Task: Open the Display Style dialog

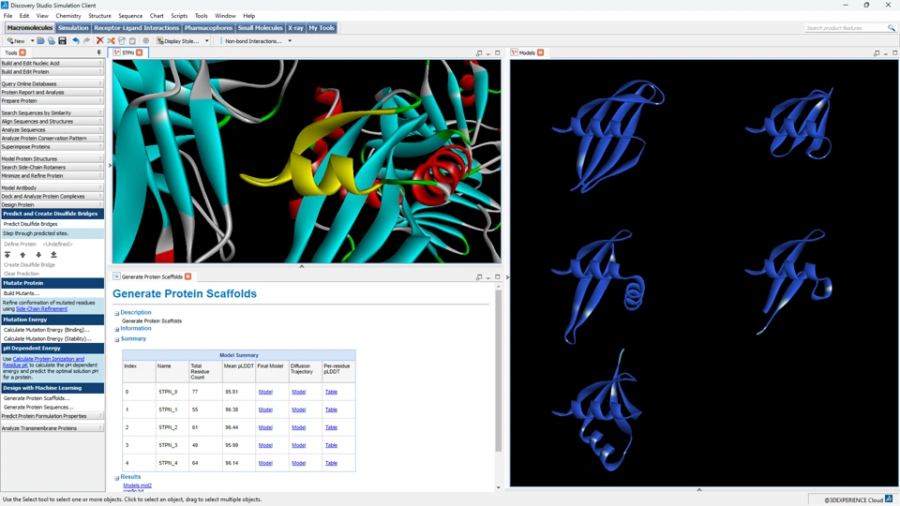Action: click(x=178, y=40)
